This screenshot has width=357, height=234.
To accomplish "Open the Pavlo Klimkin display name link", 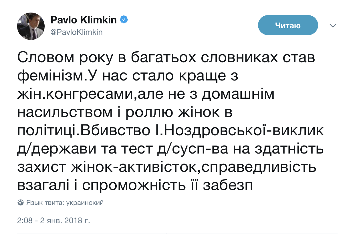I will pos(84,20).
